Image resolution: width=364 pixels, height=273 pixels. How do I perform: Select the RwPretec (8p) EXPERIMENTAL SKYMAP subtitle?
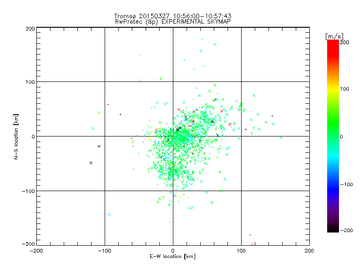[173, 21]
